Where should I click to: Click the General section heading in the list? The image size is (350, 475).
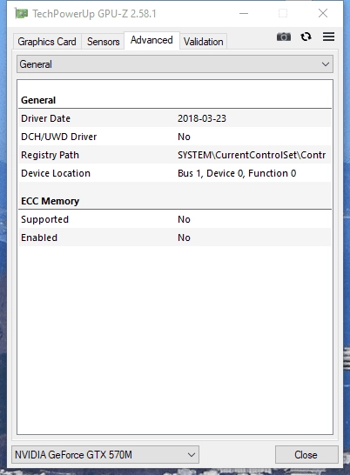[x=38, y=100]
